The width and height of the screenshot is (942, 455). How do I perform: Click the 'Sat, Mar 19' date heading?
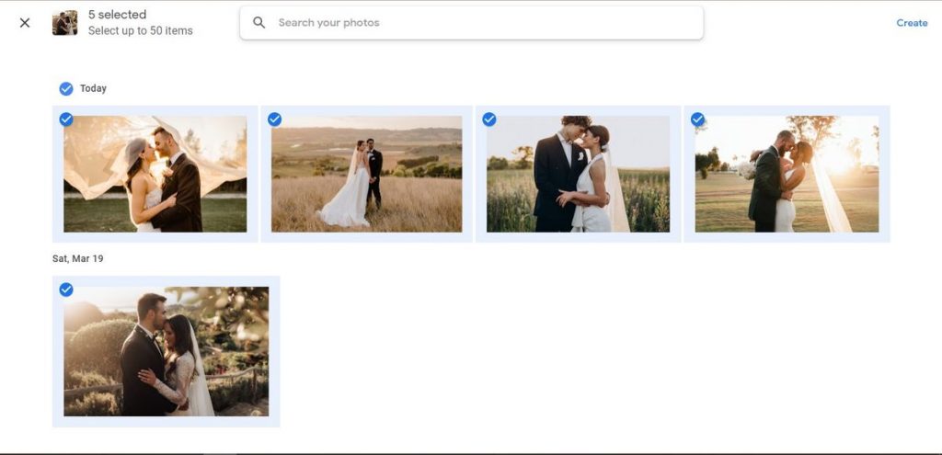(x=78, y=259)
